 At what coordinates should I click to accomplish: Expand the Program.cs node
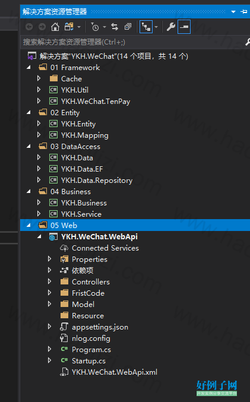[50, 349]
